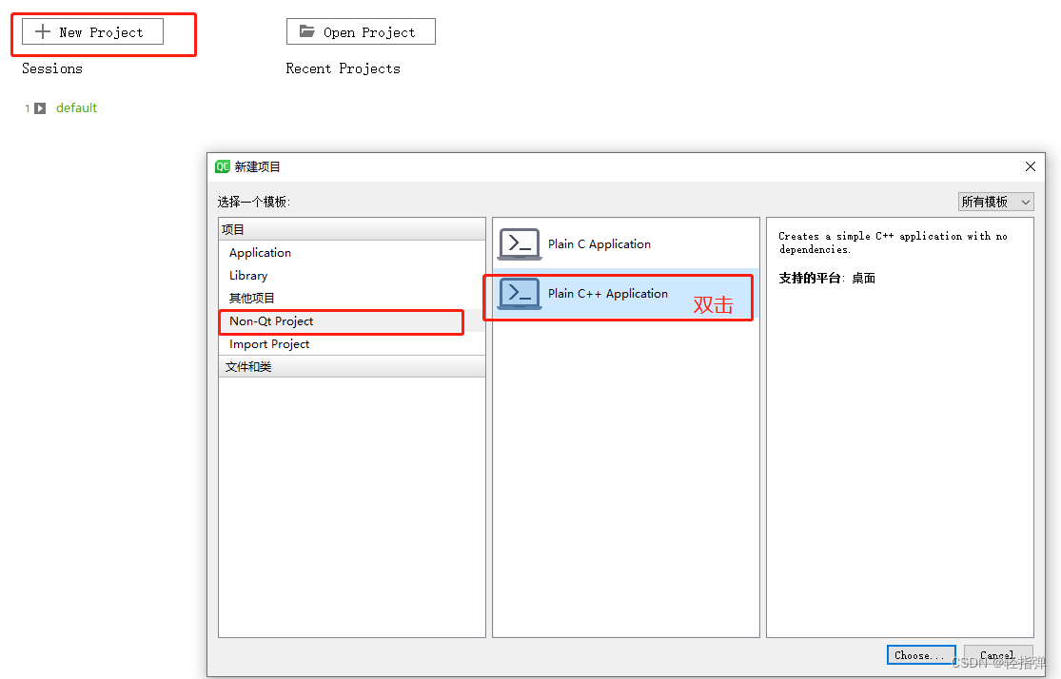1061x679 pixels.
Task: Click the play icon beside default session
Action: (40, 108)
